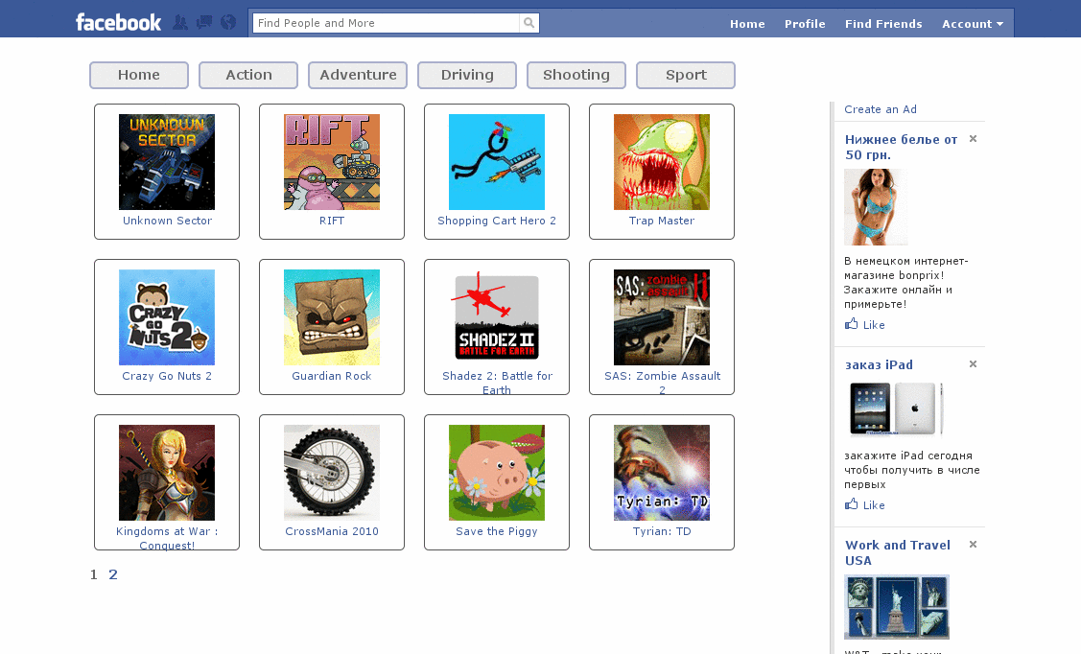1081x654 pixels.
Task: Click the Guardian Rock title link
Action: click(332, 376)
